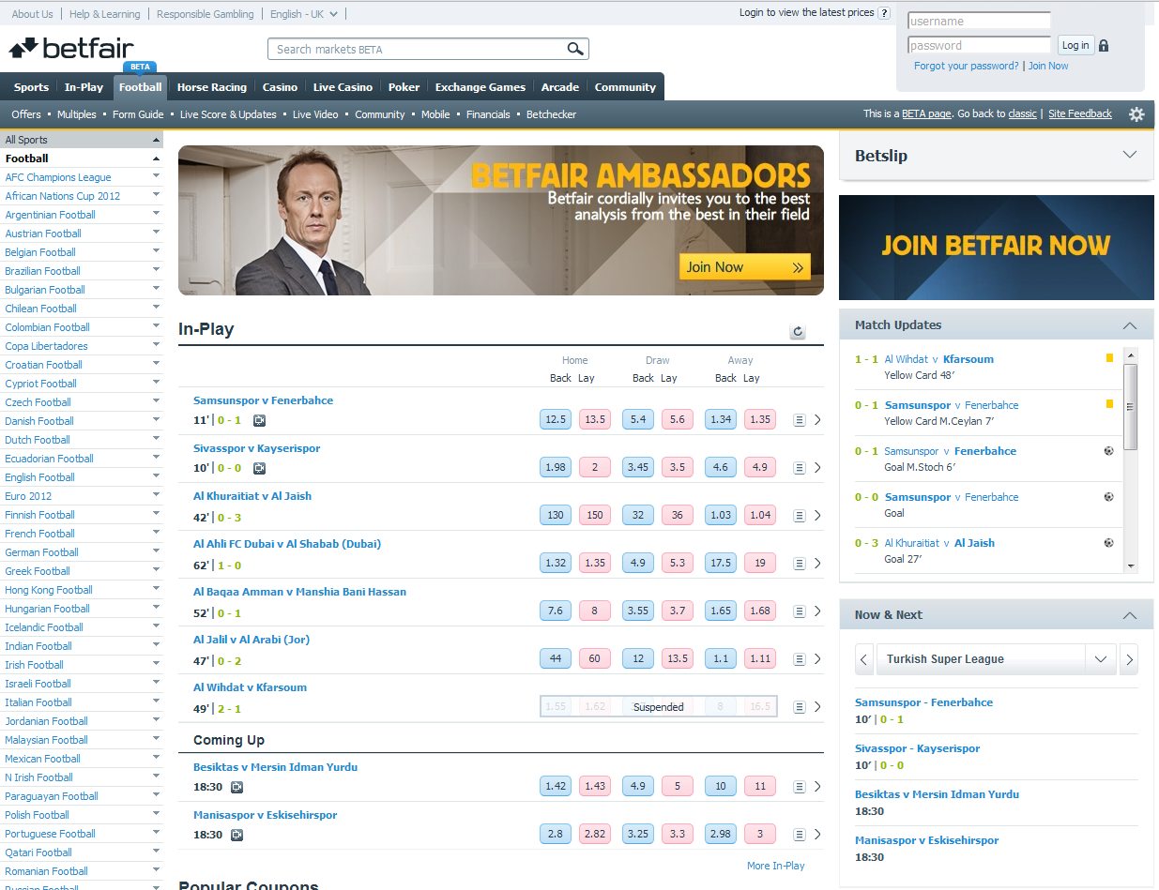Collapse the All Sports sidebar header

pos(156,140)
